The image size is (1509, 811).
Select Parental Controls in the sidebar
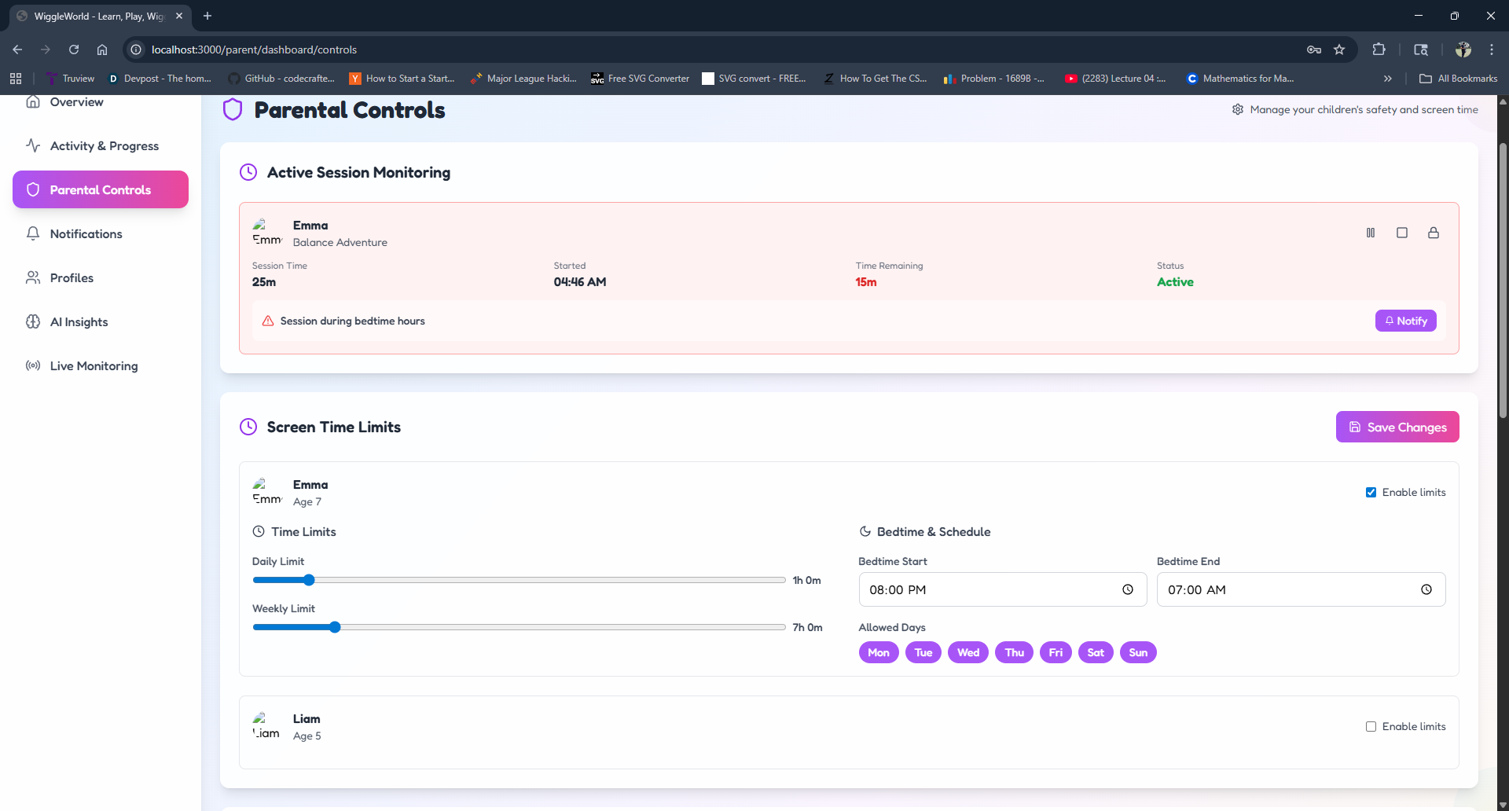pos(101,189)
